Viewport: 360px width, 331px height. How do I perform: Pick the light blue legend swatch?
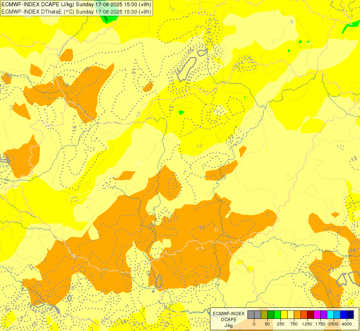click(x=337, y=315)
